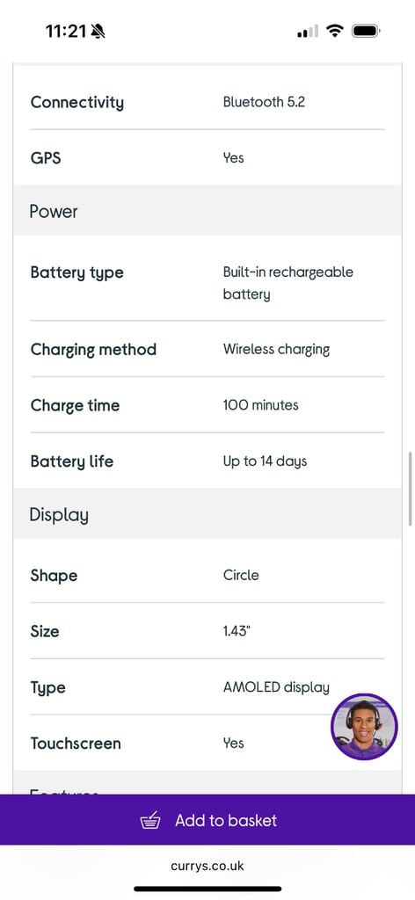Tap the battery status icon
Screen dimensions: 415x900
coord(367,31)
